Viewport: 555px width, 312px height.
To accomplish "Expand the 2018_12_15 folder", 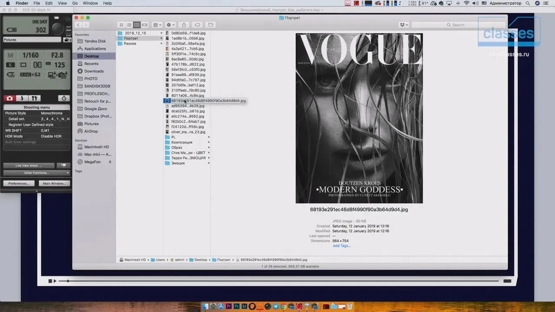I will coord(162,33).
